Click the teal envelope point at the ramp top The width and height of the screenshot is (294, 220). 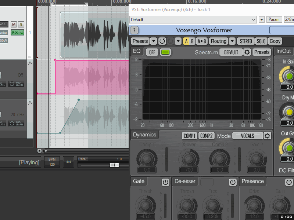click(79, 100)
